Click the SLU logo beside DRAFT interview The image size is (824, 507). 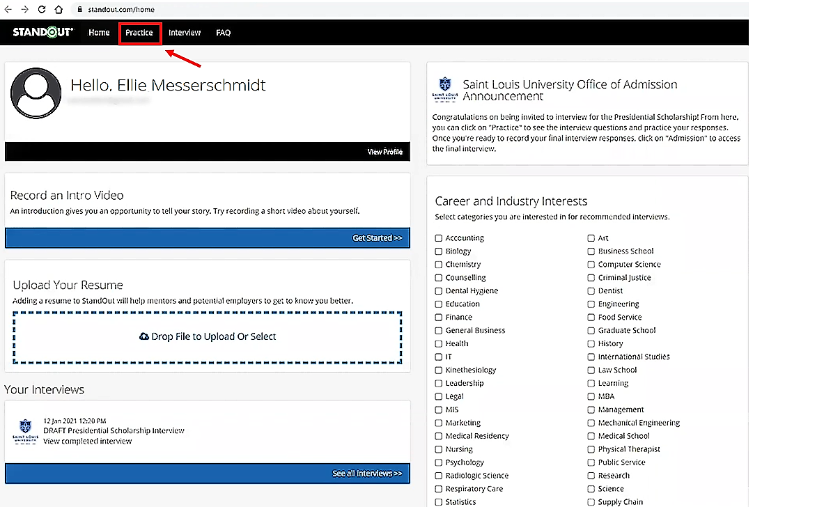coord(25,431)
